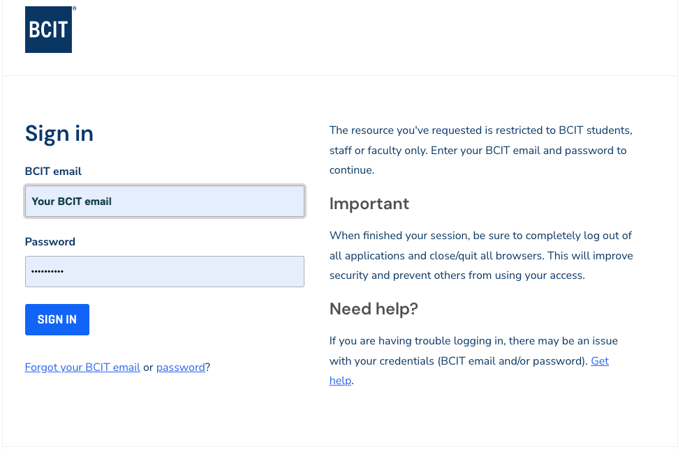Click the 'or' text between links
The image size is (678, 449).
[148, 367]
